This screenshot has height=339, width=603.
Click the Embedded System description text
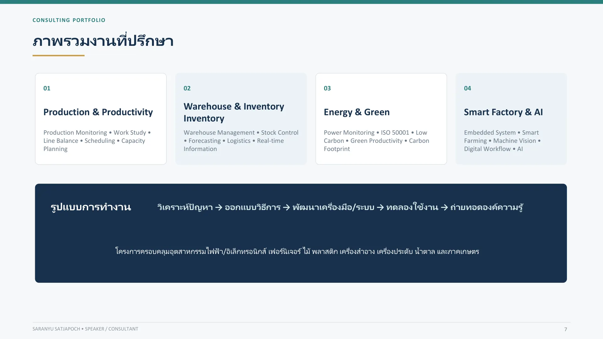[503, 141]
